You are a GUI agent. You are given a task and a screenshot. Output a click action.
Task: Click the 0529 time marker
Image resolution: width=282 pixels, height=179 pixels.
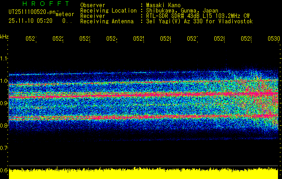pyautogui.click(x=247, y=39)
